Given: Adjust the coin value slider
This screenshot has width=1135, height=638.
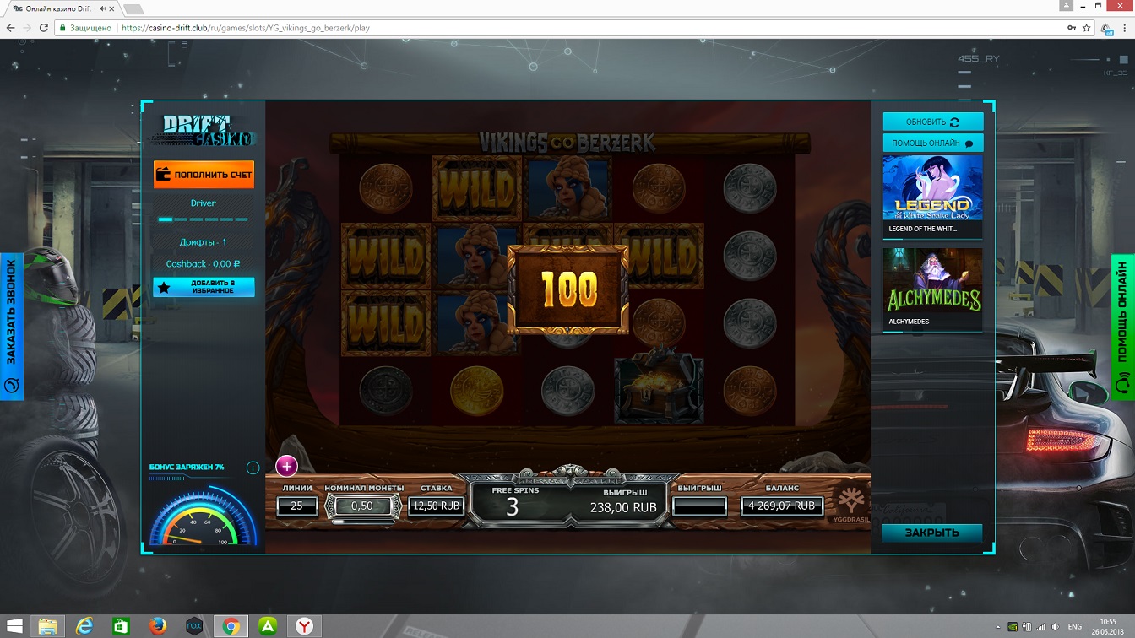Looking at the screenshot, I should pos(363,522).
